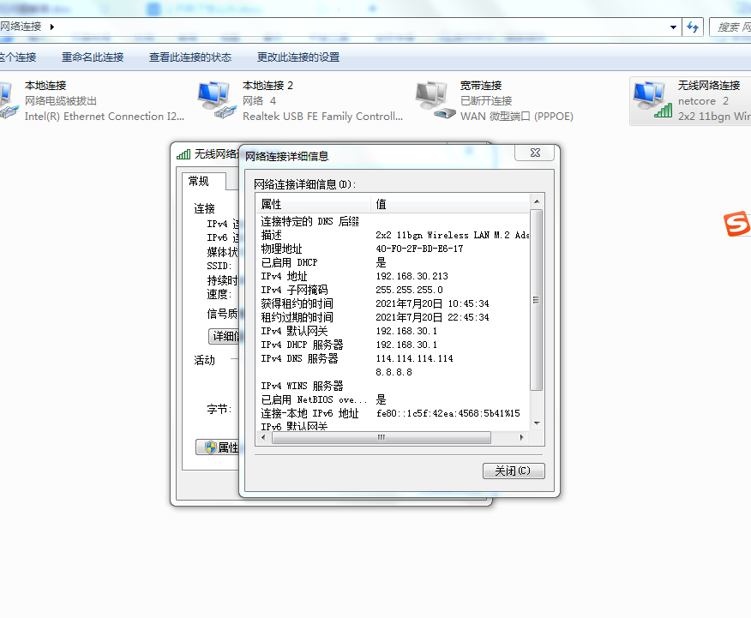This screenshot has height=618, width=751.
Task: Click the refresh icon in the address bar
Action: tap(693, 27)
